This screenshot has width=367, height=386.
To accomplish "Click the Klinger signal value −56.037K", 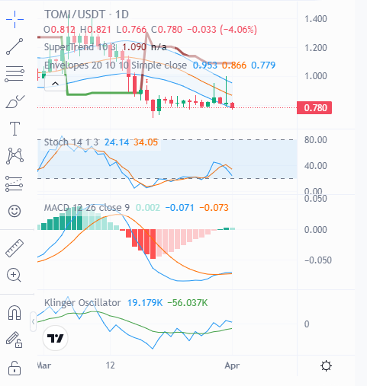I will click(x=188, y=303).
